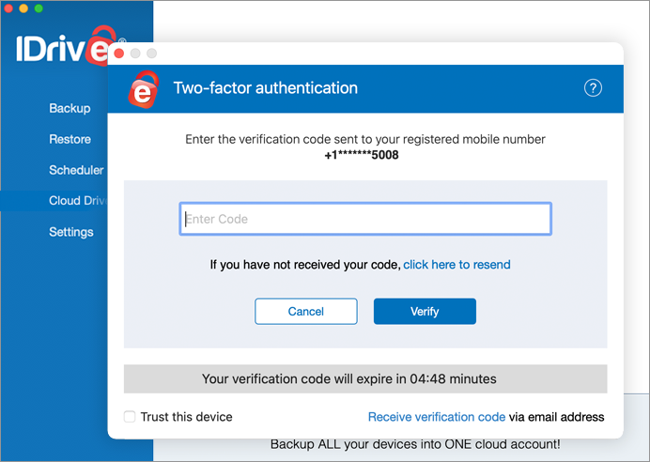Maximize the main window with the green button
The width and height of the screenshot is (650, 462).
(x=39, y=8)
